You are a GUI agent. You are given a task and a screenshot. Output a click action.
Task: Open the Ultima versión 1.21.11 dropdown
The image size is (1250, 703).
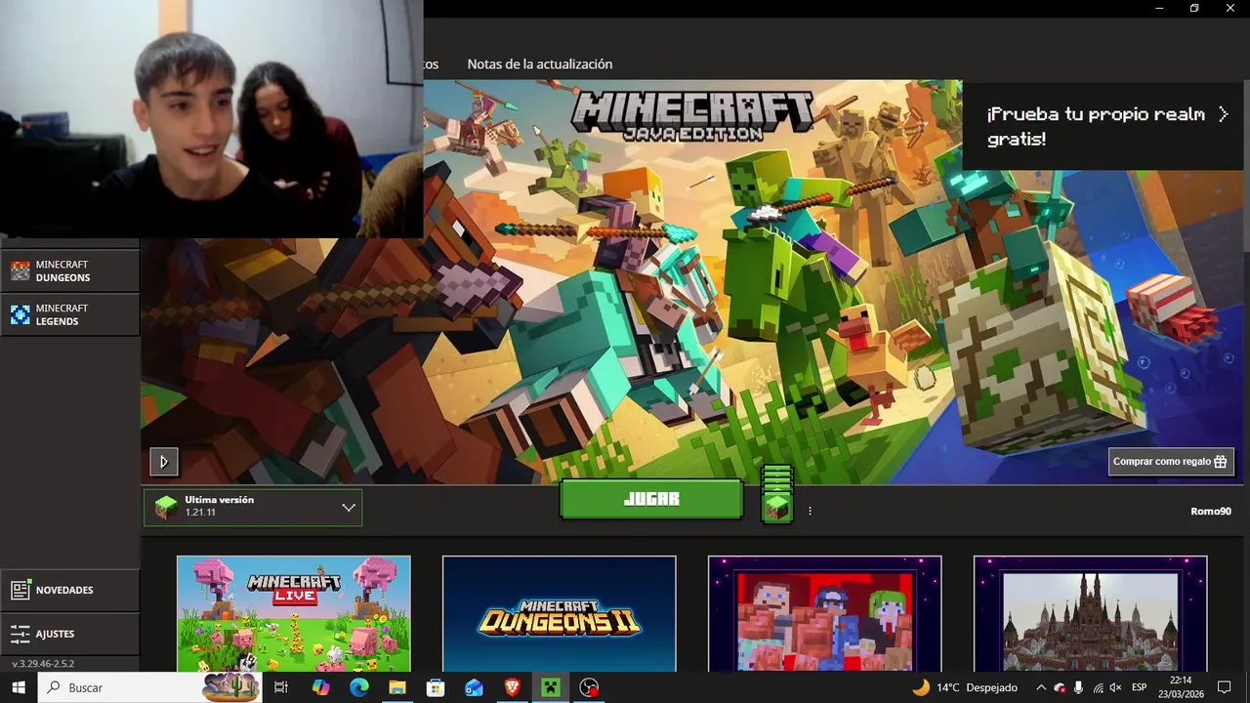coord(253,508)
